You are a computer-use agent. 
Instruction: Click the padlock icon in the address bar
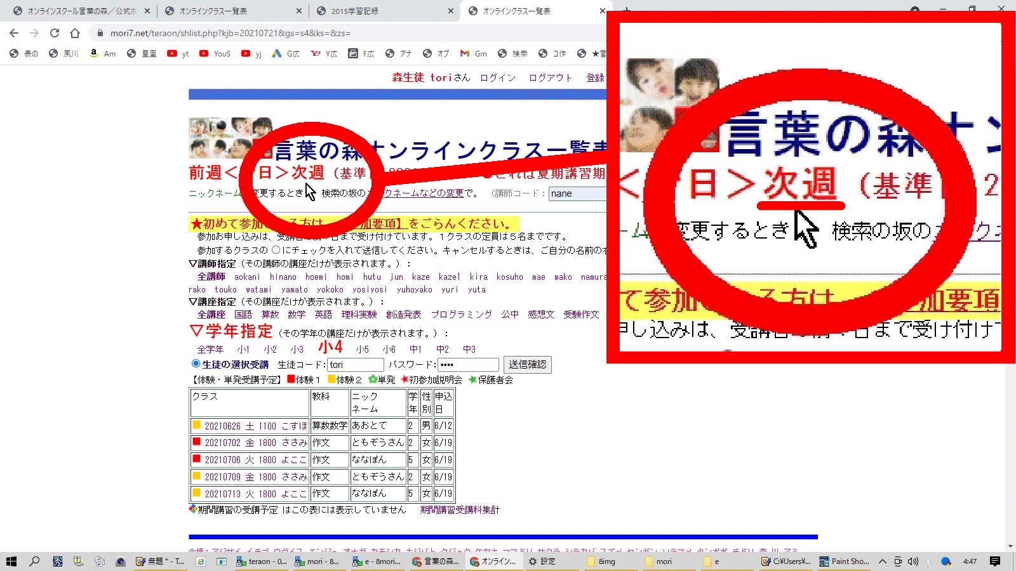click(100, 33)
